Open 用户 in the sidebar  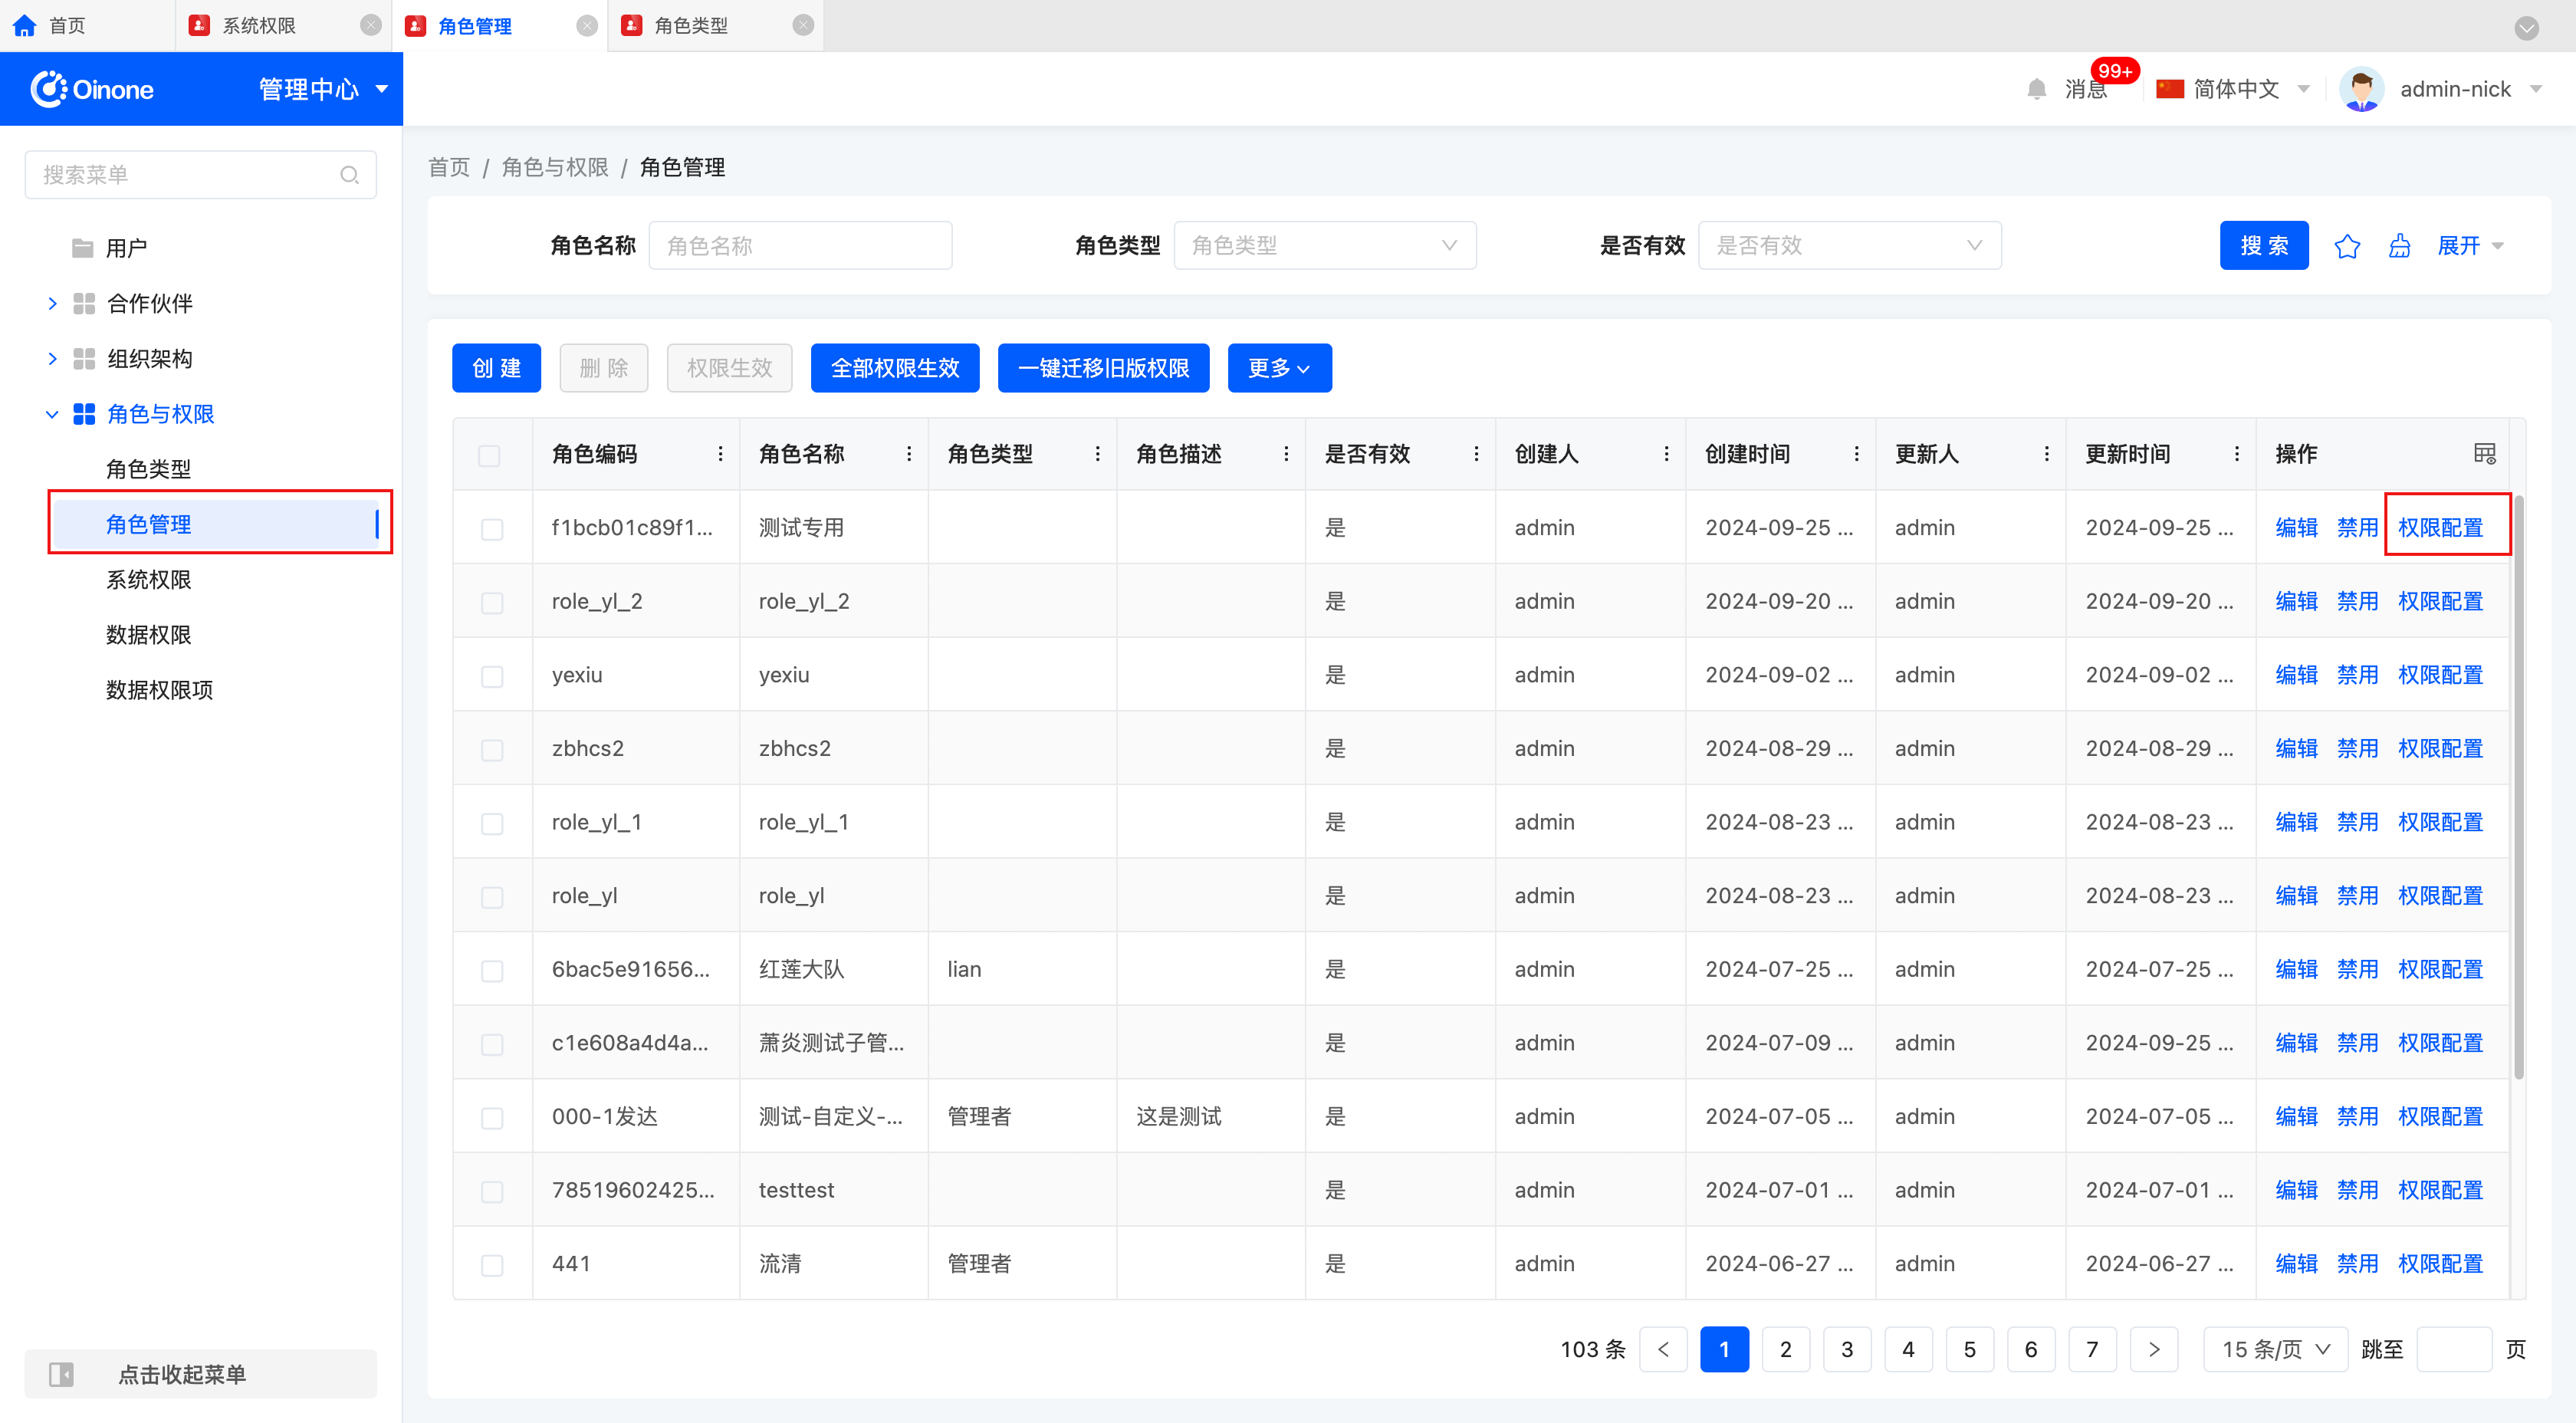tap(126, 248)
